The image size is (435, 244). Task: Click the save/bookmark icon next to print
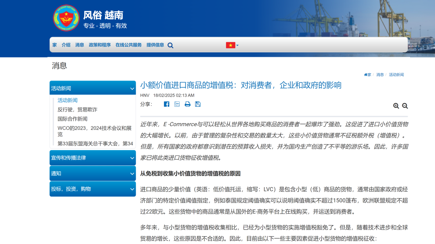coord(197,104)
